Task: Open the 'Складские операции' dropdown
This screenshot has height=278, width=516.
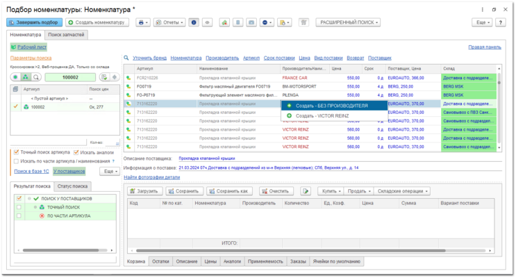Action: [x=402, y=191]
